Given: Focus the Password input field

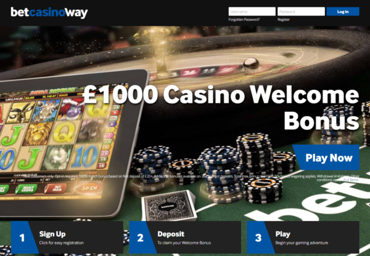Looking at the screenshot, I should [301, 12].
